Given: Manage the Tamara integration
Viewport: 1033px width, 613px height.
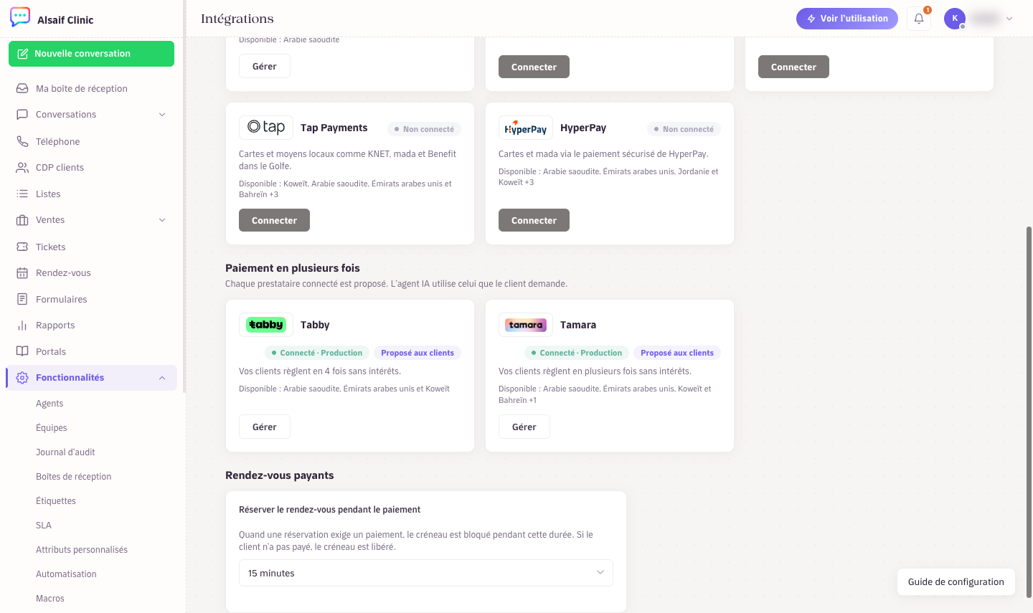Looking at the screenshot, I should click(524, 427).
